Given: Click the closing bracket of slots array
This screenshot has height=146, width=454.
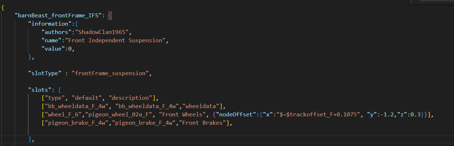Looking at the screenshot, I should click(29, 139).
